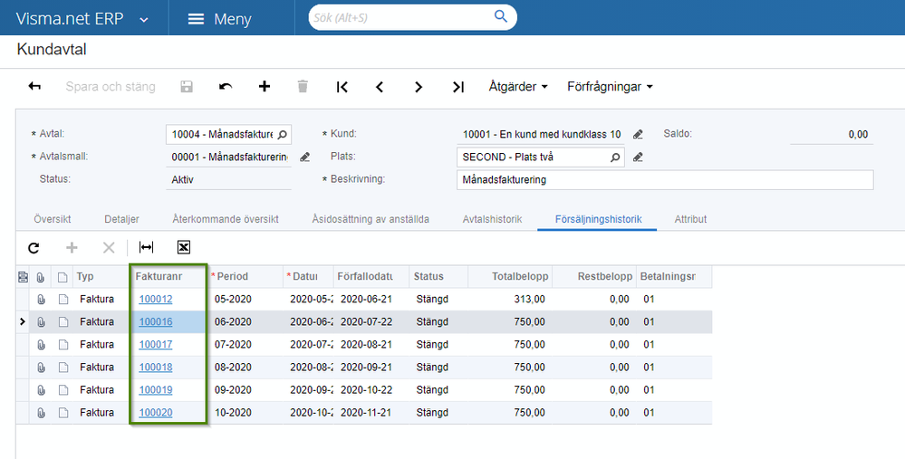This screenshot has height=459, width=905.
Task: Click the Typ column header
Action: [x=101, y=277]
